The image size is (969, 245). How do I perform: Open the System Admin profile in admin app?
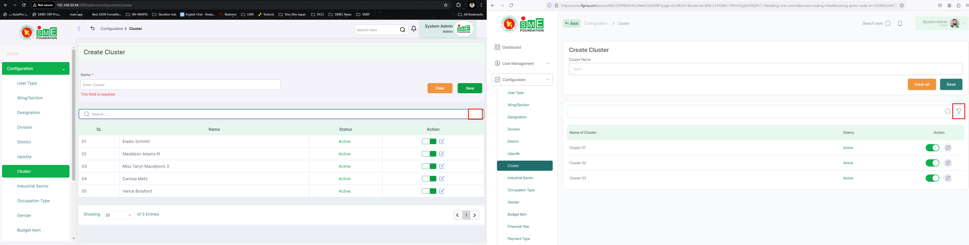click(448, 29)
